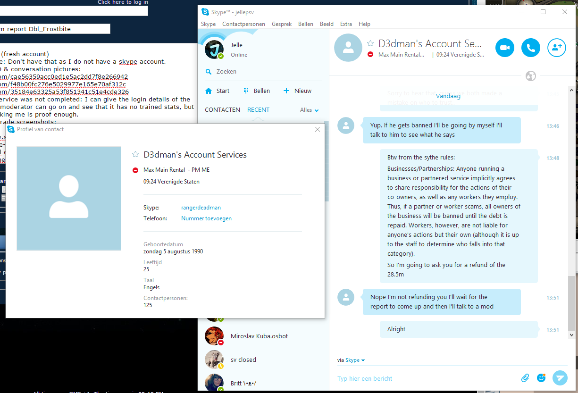578x393 pixels.
Task: Click the message input field
Action: 425,378
